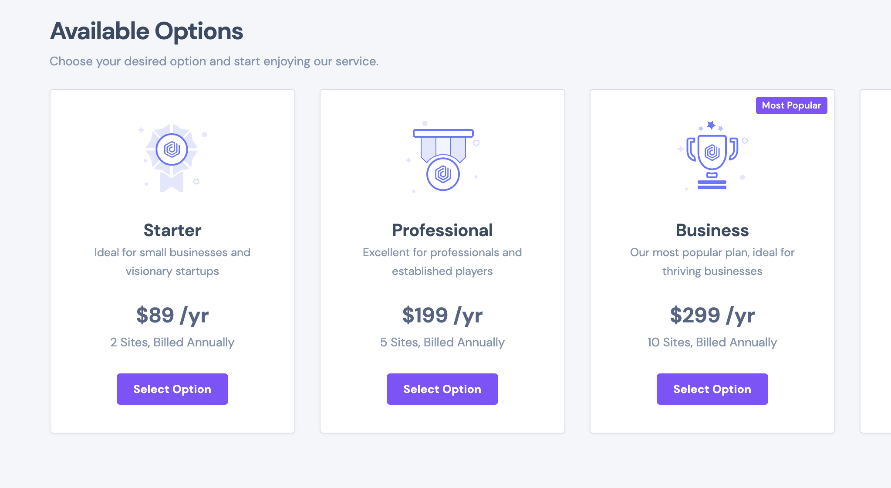Image resolution: width=891 pixels, height=488 pixels.
Task: Click the $89 /yr price text
Action: tap(172, 315)
